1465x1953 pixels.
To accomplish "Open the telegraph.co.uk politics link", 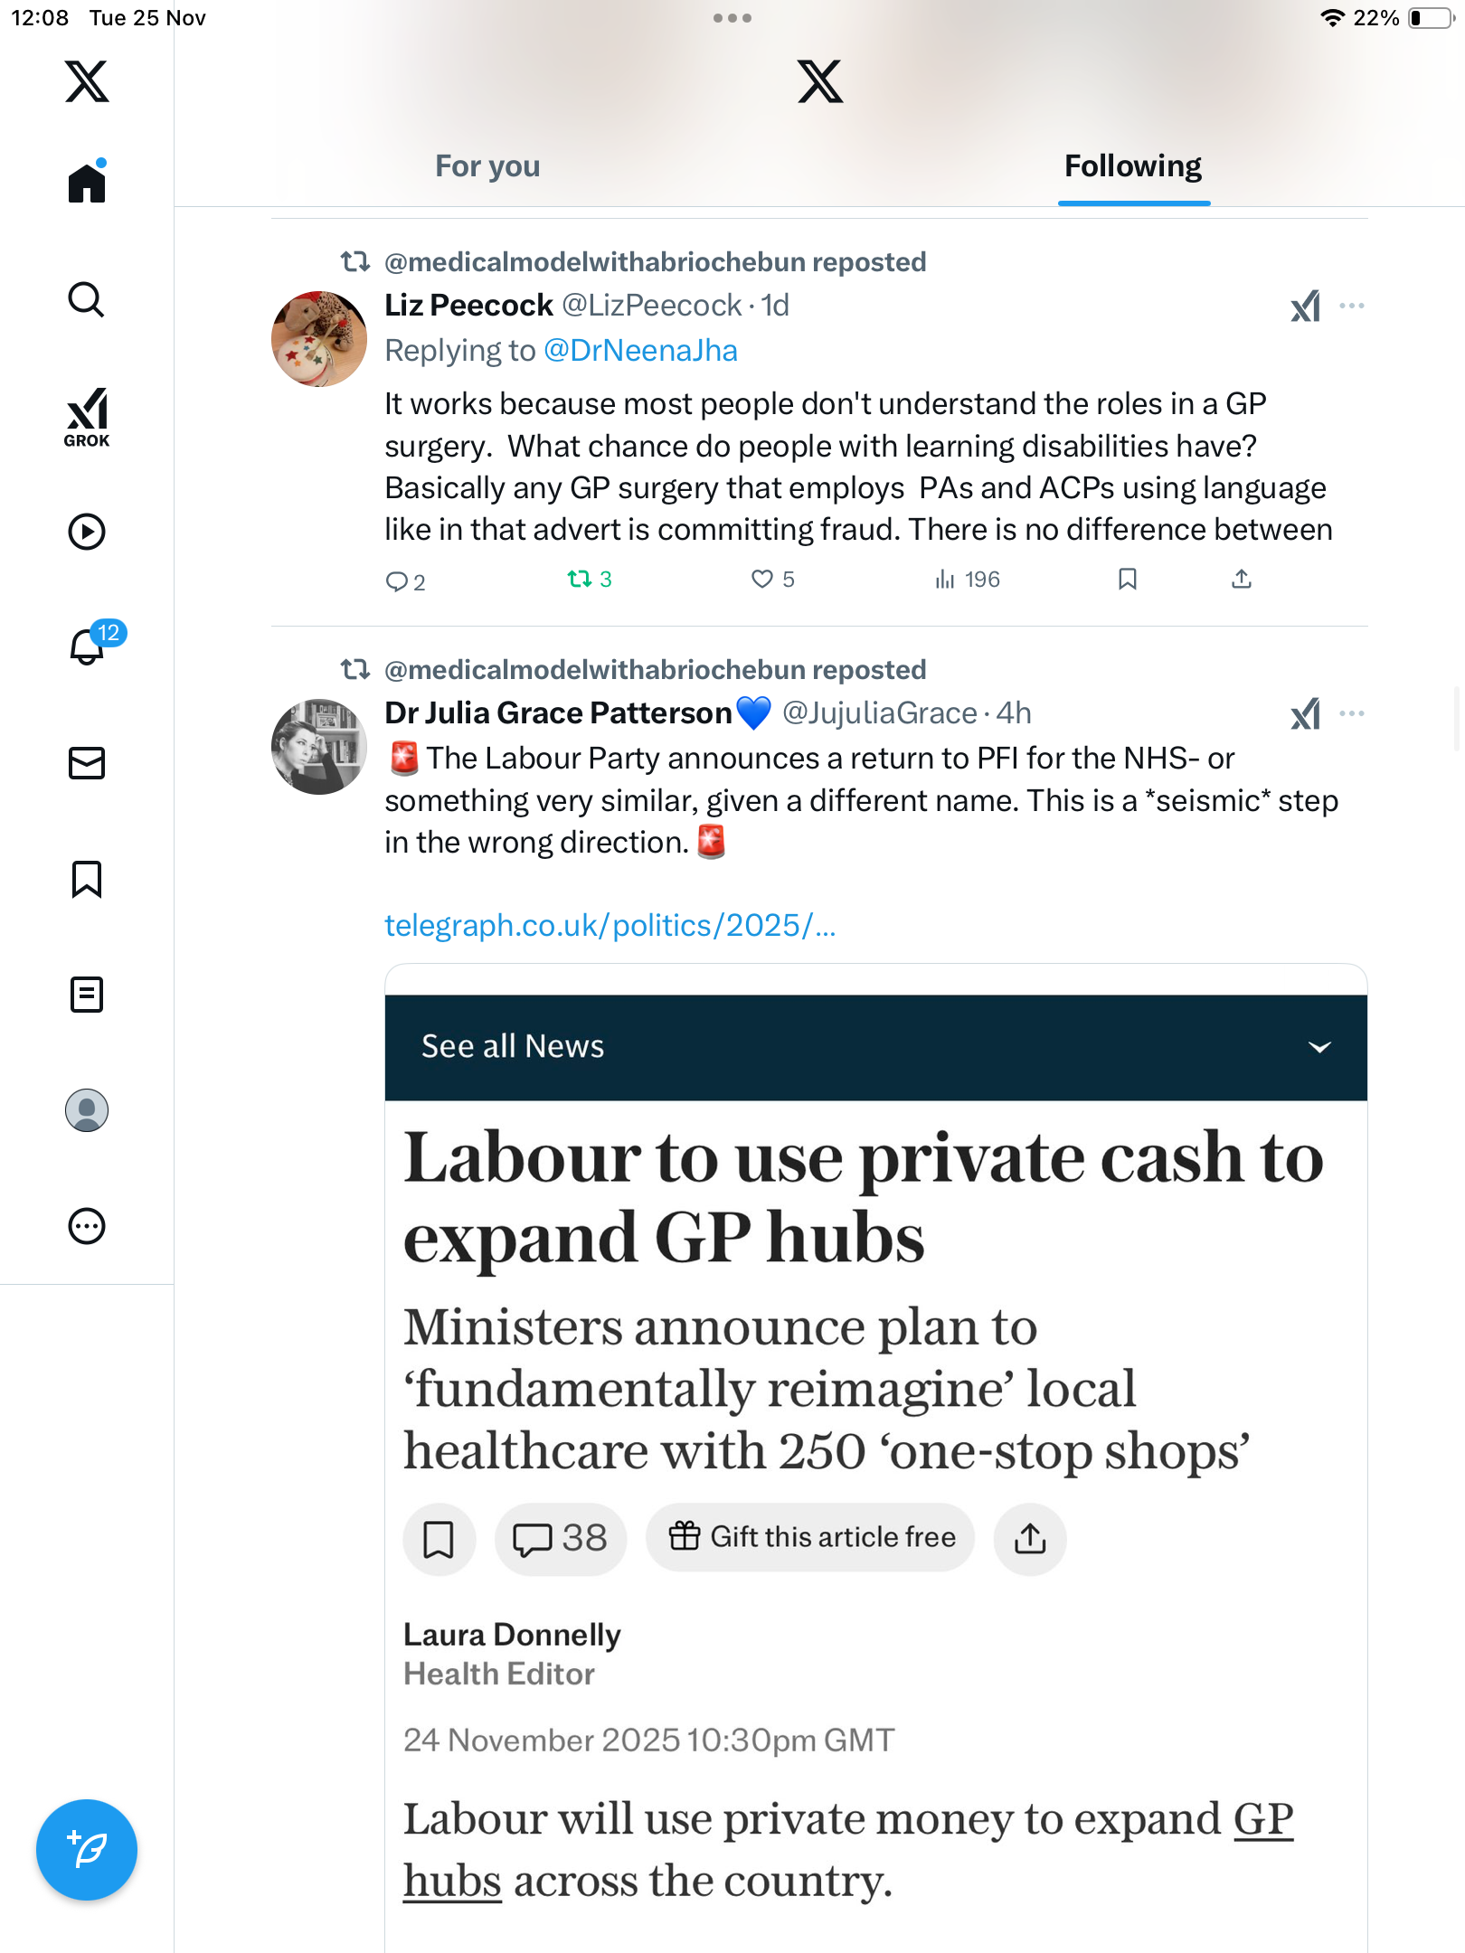I will [x=610, y=926].
